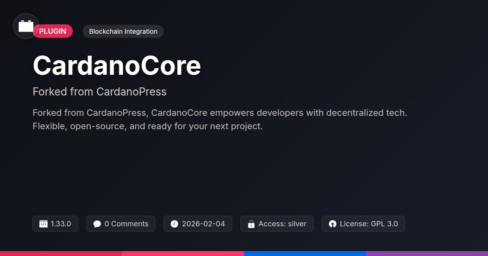The image size is (488, 256).
Task: Click the open-source license icon
Action: point(333,224)
